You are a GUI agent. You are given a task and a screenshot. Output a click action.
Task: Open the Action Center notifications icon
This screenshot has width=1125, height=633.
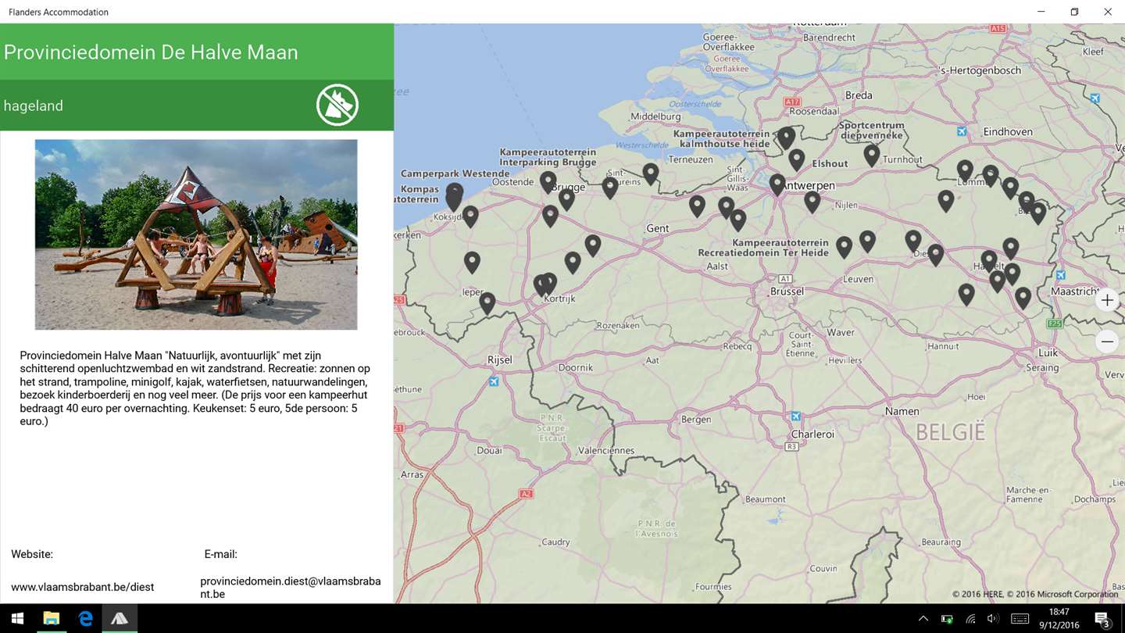tap(1102, 619)
